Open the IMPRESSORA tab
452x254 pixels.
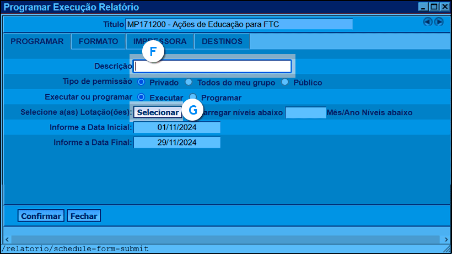[160, 41]
